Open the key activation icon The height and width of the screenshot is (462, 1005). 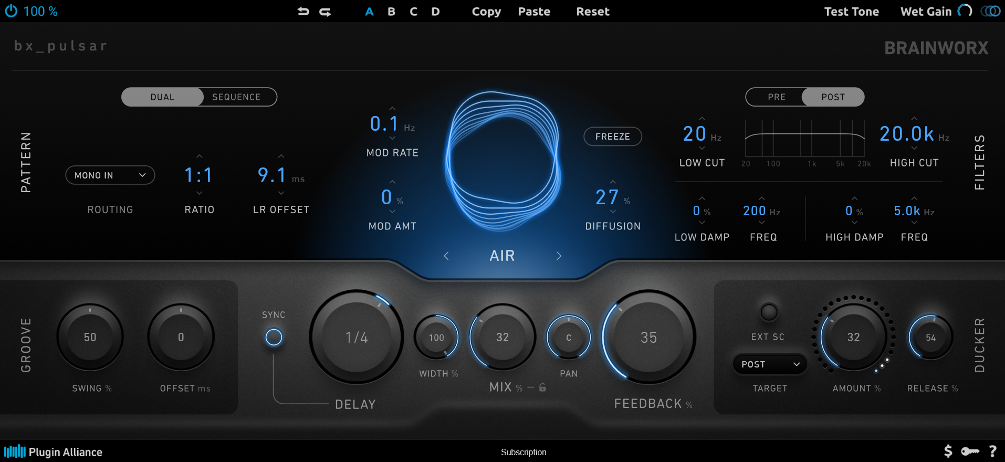pos(970,451)
